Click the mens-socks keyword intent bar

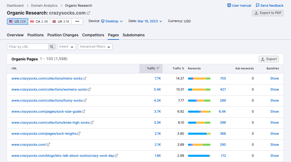199,78
